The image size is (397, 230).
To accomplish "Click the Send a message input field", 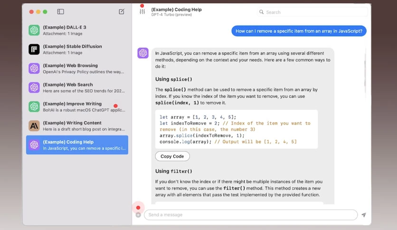I will click(x=251, y=215).
